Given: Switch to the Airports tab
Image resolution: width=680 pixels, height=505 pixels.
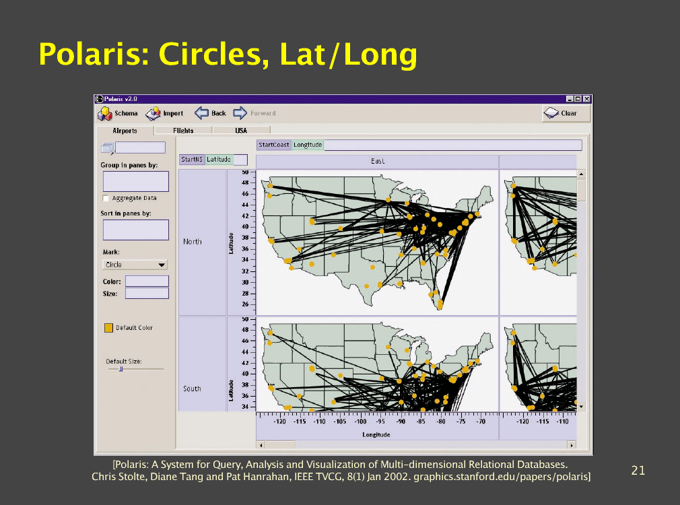Looking at the screenshot, I should (125, 131).
